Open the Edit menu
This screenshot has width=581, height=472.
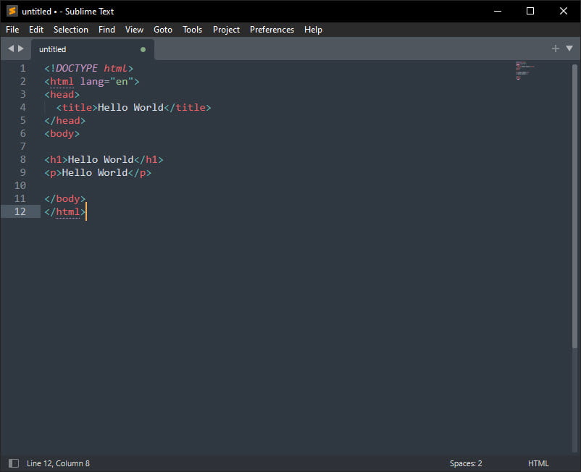click(36, 30)
